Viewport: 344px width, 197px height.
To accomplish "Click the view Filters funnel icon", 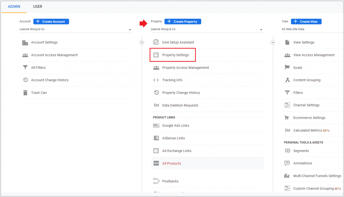I will click(287, 93).
